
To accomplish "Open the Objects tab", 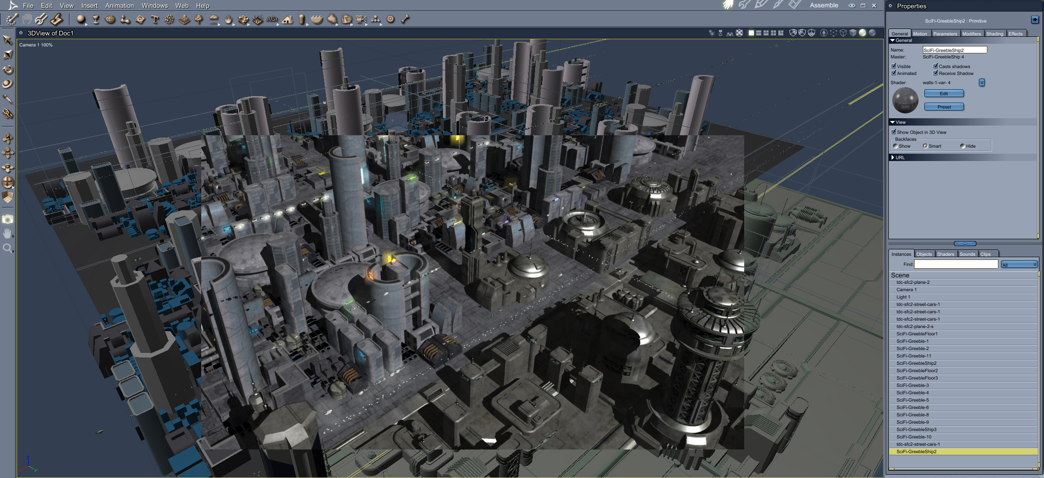I will click(x=924, y=254).
